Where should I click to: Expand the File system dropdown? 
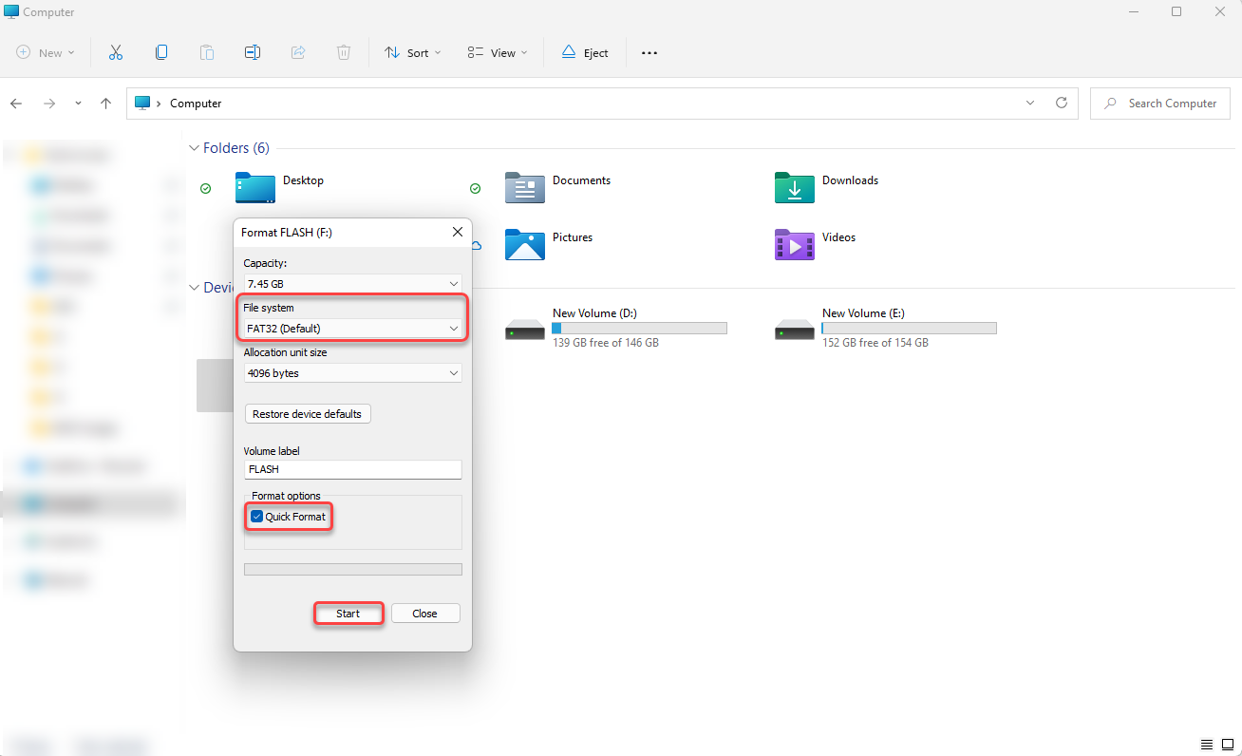pos(352,329)
